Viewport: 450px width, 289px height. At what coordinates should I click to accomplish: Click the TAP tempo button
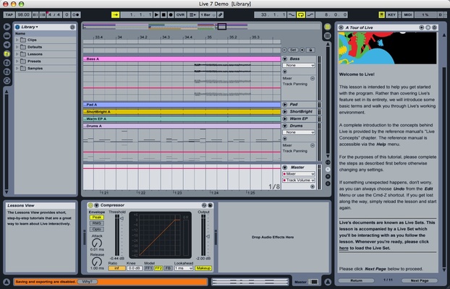[x=9, y=14]
